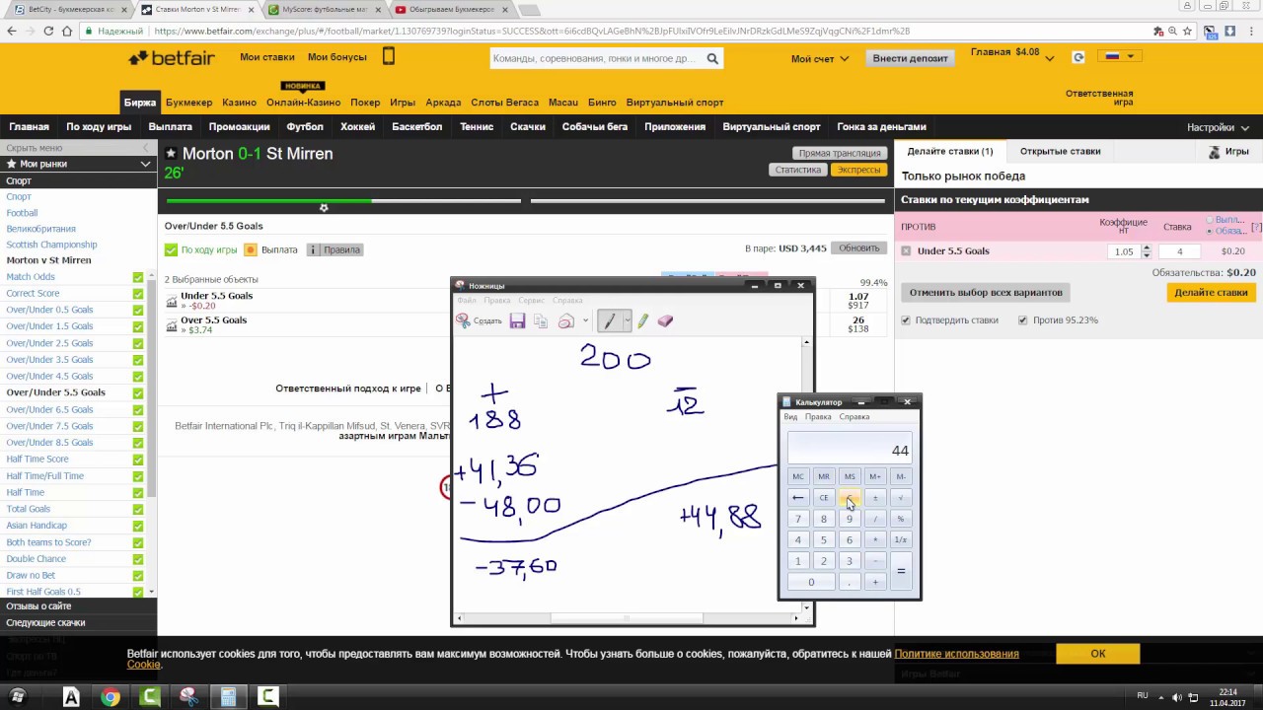Open the chart icon for Under 5.5 Goals
Screen dimensions: 1263x710
pos(172,301)
